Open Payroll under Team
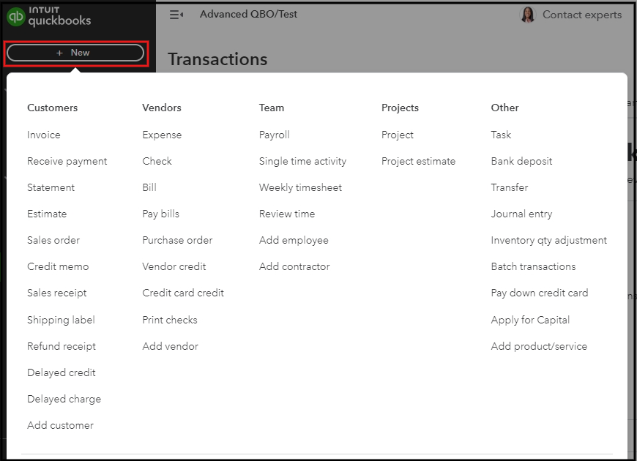Viewport: 637px width, 461px height. [274, 135]
